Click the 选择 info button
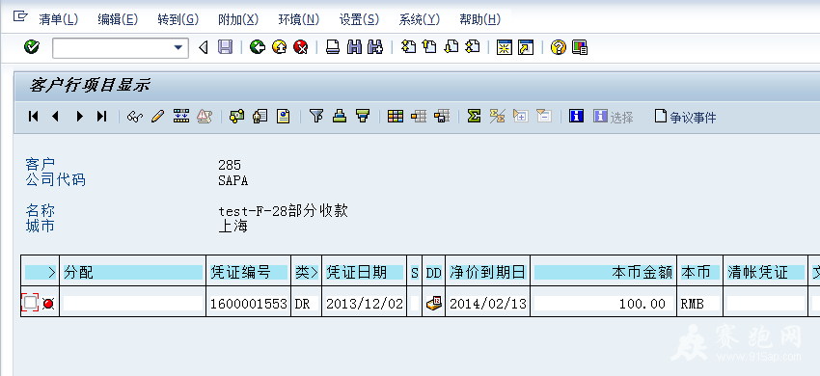The height and width of the screenshot is (376, 820). click(614, 117)
